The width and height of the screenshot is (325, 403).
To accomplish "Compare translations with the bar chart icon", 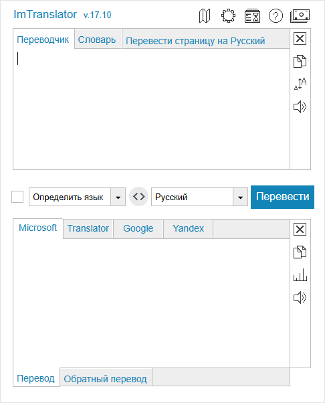I will coord(300,274).
